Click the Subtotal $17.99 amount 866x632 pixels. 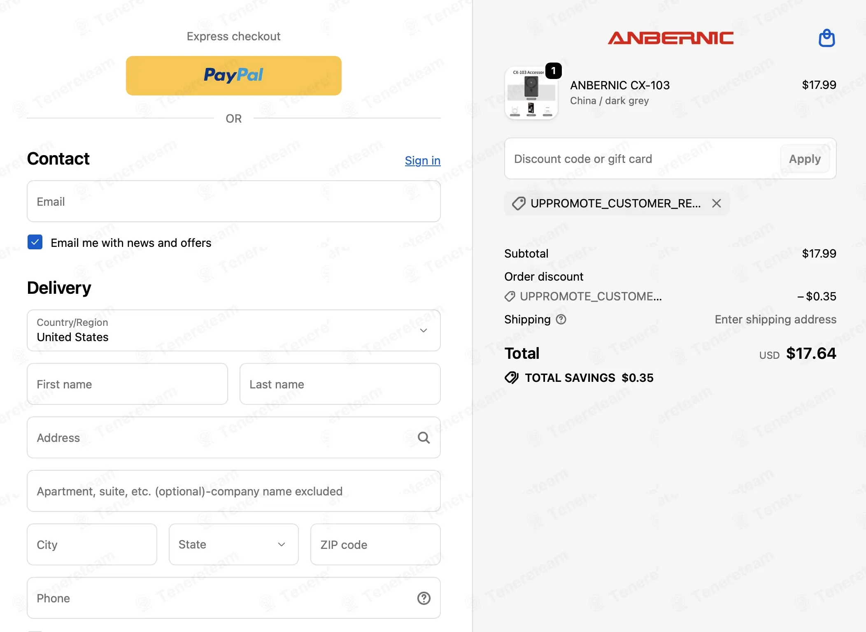(819, 253)
